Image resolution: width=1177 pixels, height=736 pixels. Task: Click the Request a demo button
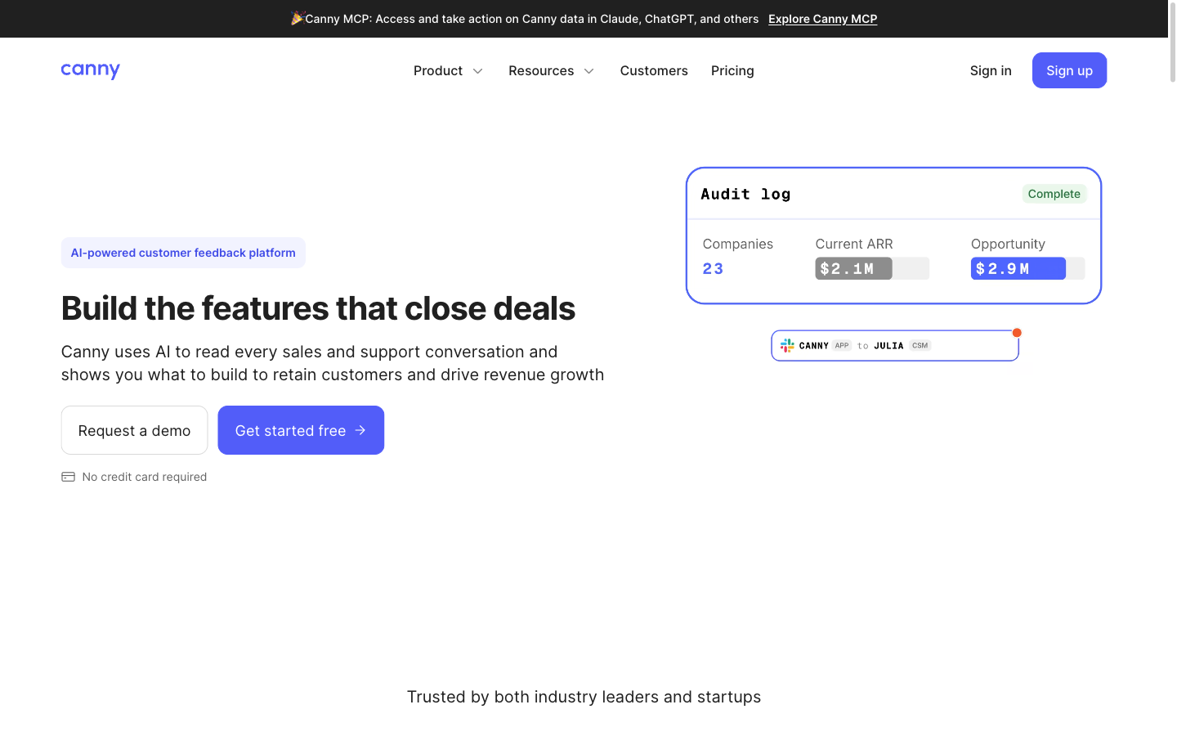(x=134, y=430)
